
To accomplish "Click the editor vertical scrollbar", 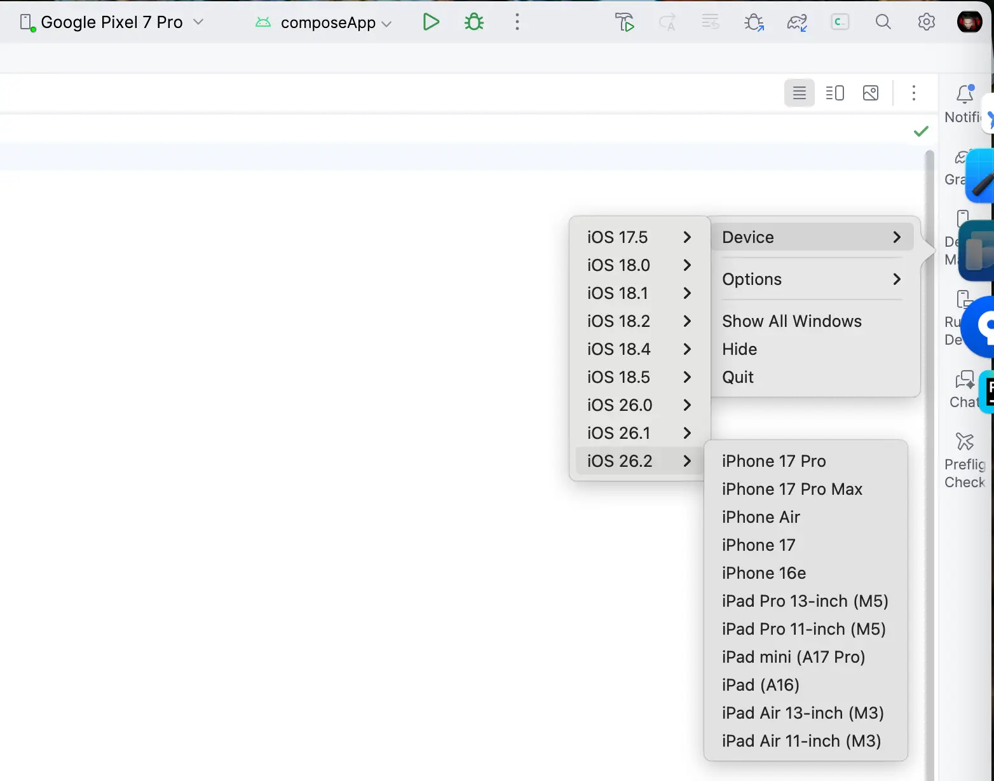I will [x=929, y=445].
